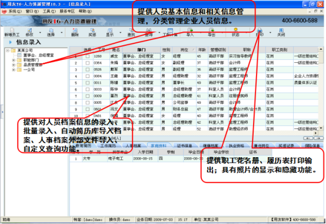The image size is (326, 224).
Task: Expand the 一公司 tree node
Action: coord(14,70)
